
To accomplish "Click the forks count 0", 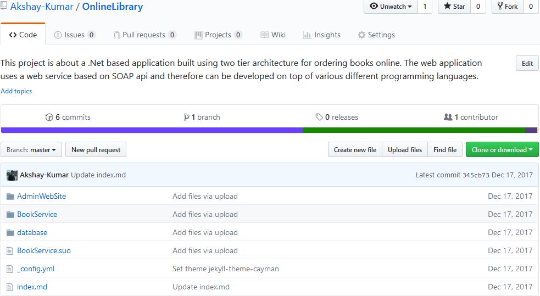I will click(x=531, y=6).
